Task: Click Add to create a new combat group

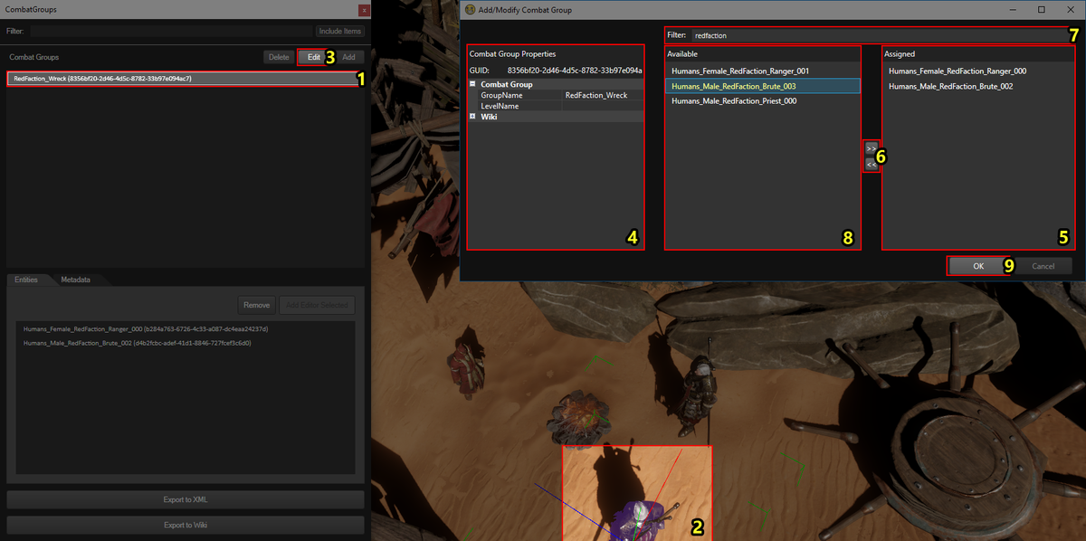Action: coord(349,56)
